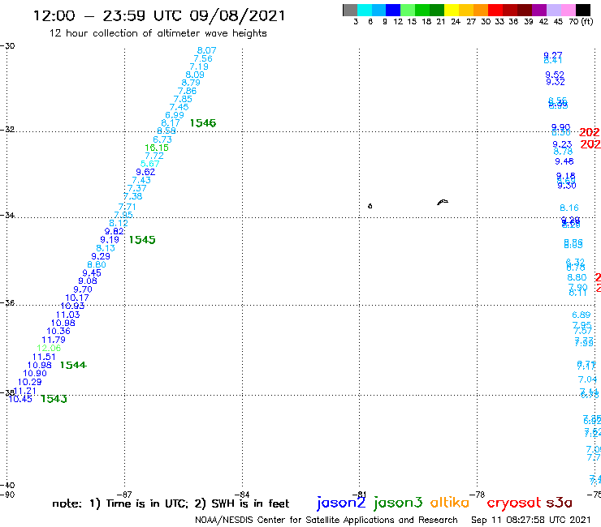601x527 pixels.
Task: Click the cyan swatch in the wave-height legend
Action: [x=364, y=10]
